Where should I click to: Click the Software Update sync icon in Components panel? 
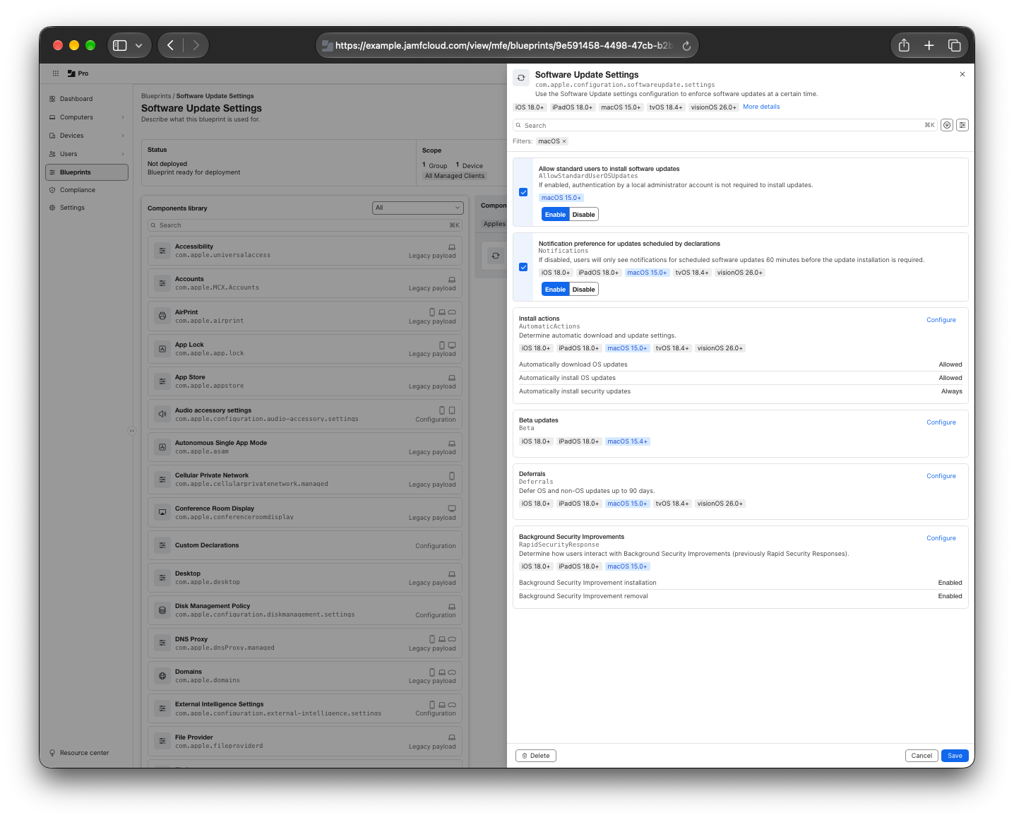496,256
